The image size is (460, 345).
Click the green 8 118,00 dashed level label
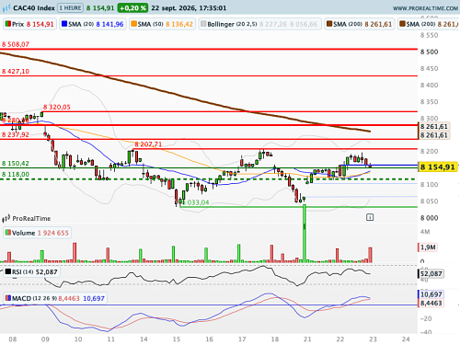click(x=16, y=175)
